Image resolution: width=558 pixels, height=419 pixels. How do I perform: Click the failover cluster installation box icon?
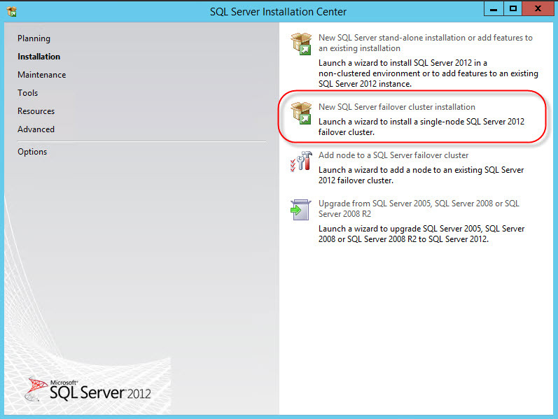301,113
